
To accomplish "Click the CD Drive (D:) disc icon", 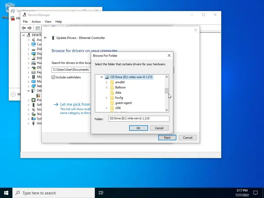I will [x=107, y=77].
